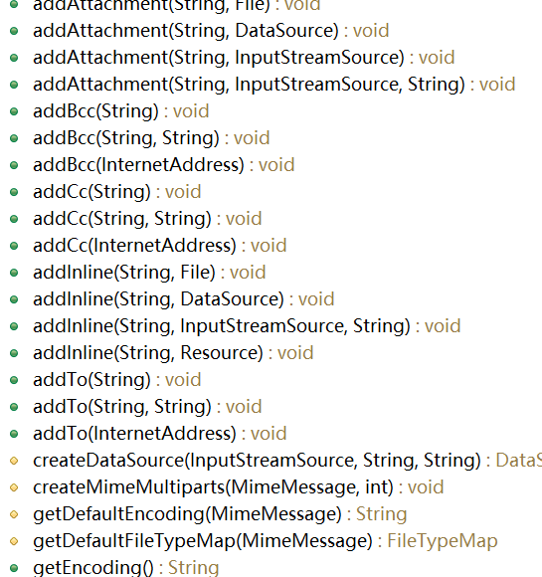The height and width of the screenshot is (577, 542).
Task: Select addInline(String, DataSource) entry
Action: point(184,299)
